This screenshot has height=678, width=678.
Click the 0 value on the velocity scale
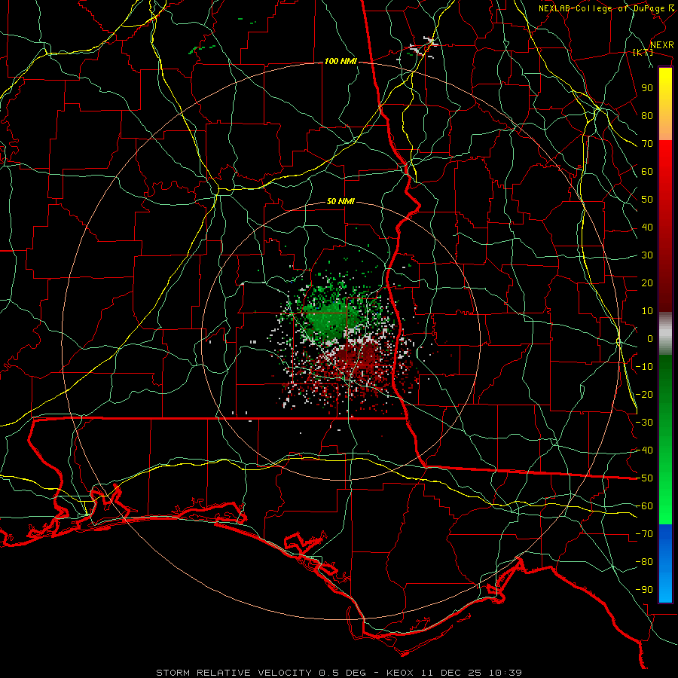(650, 339)
